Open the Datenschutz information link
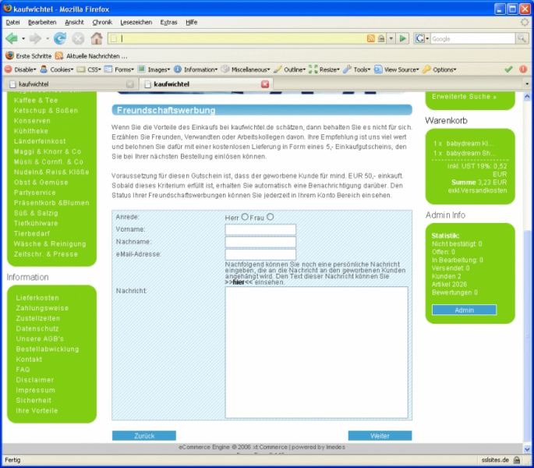Image resolution: width=534 pixels, height=468 pixels. click(37, 328)
